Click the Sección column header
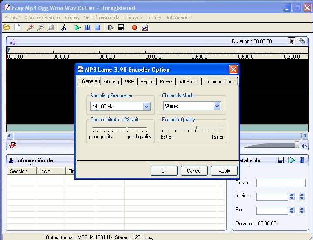 point(22,171)
